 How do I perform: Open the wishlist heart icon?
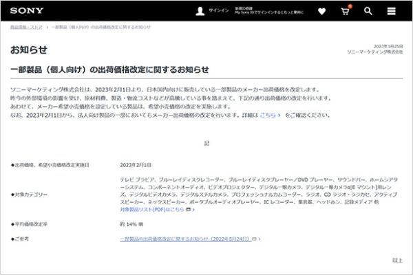pos(321,11)
